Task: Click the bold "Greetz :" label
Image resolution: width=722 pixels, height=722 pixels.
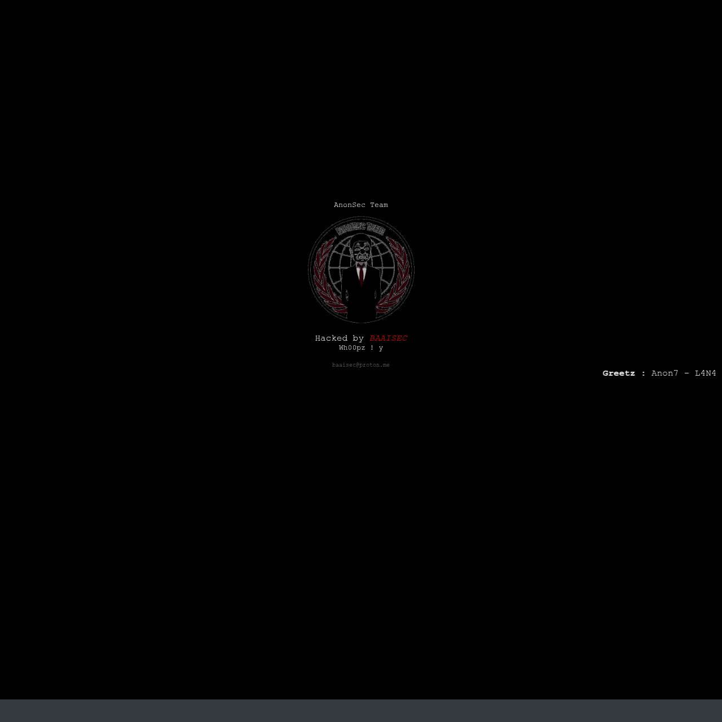Action: click(624, 373)
